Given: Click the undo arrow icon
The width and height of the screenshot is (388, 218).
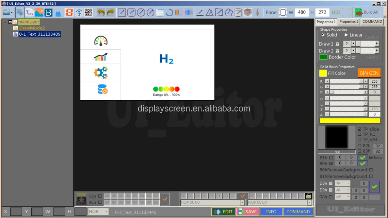Looking at the screenshot, I should [x=101, y=13].
